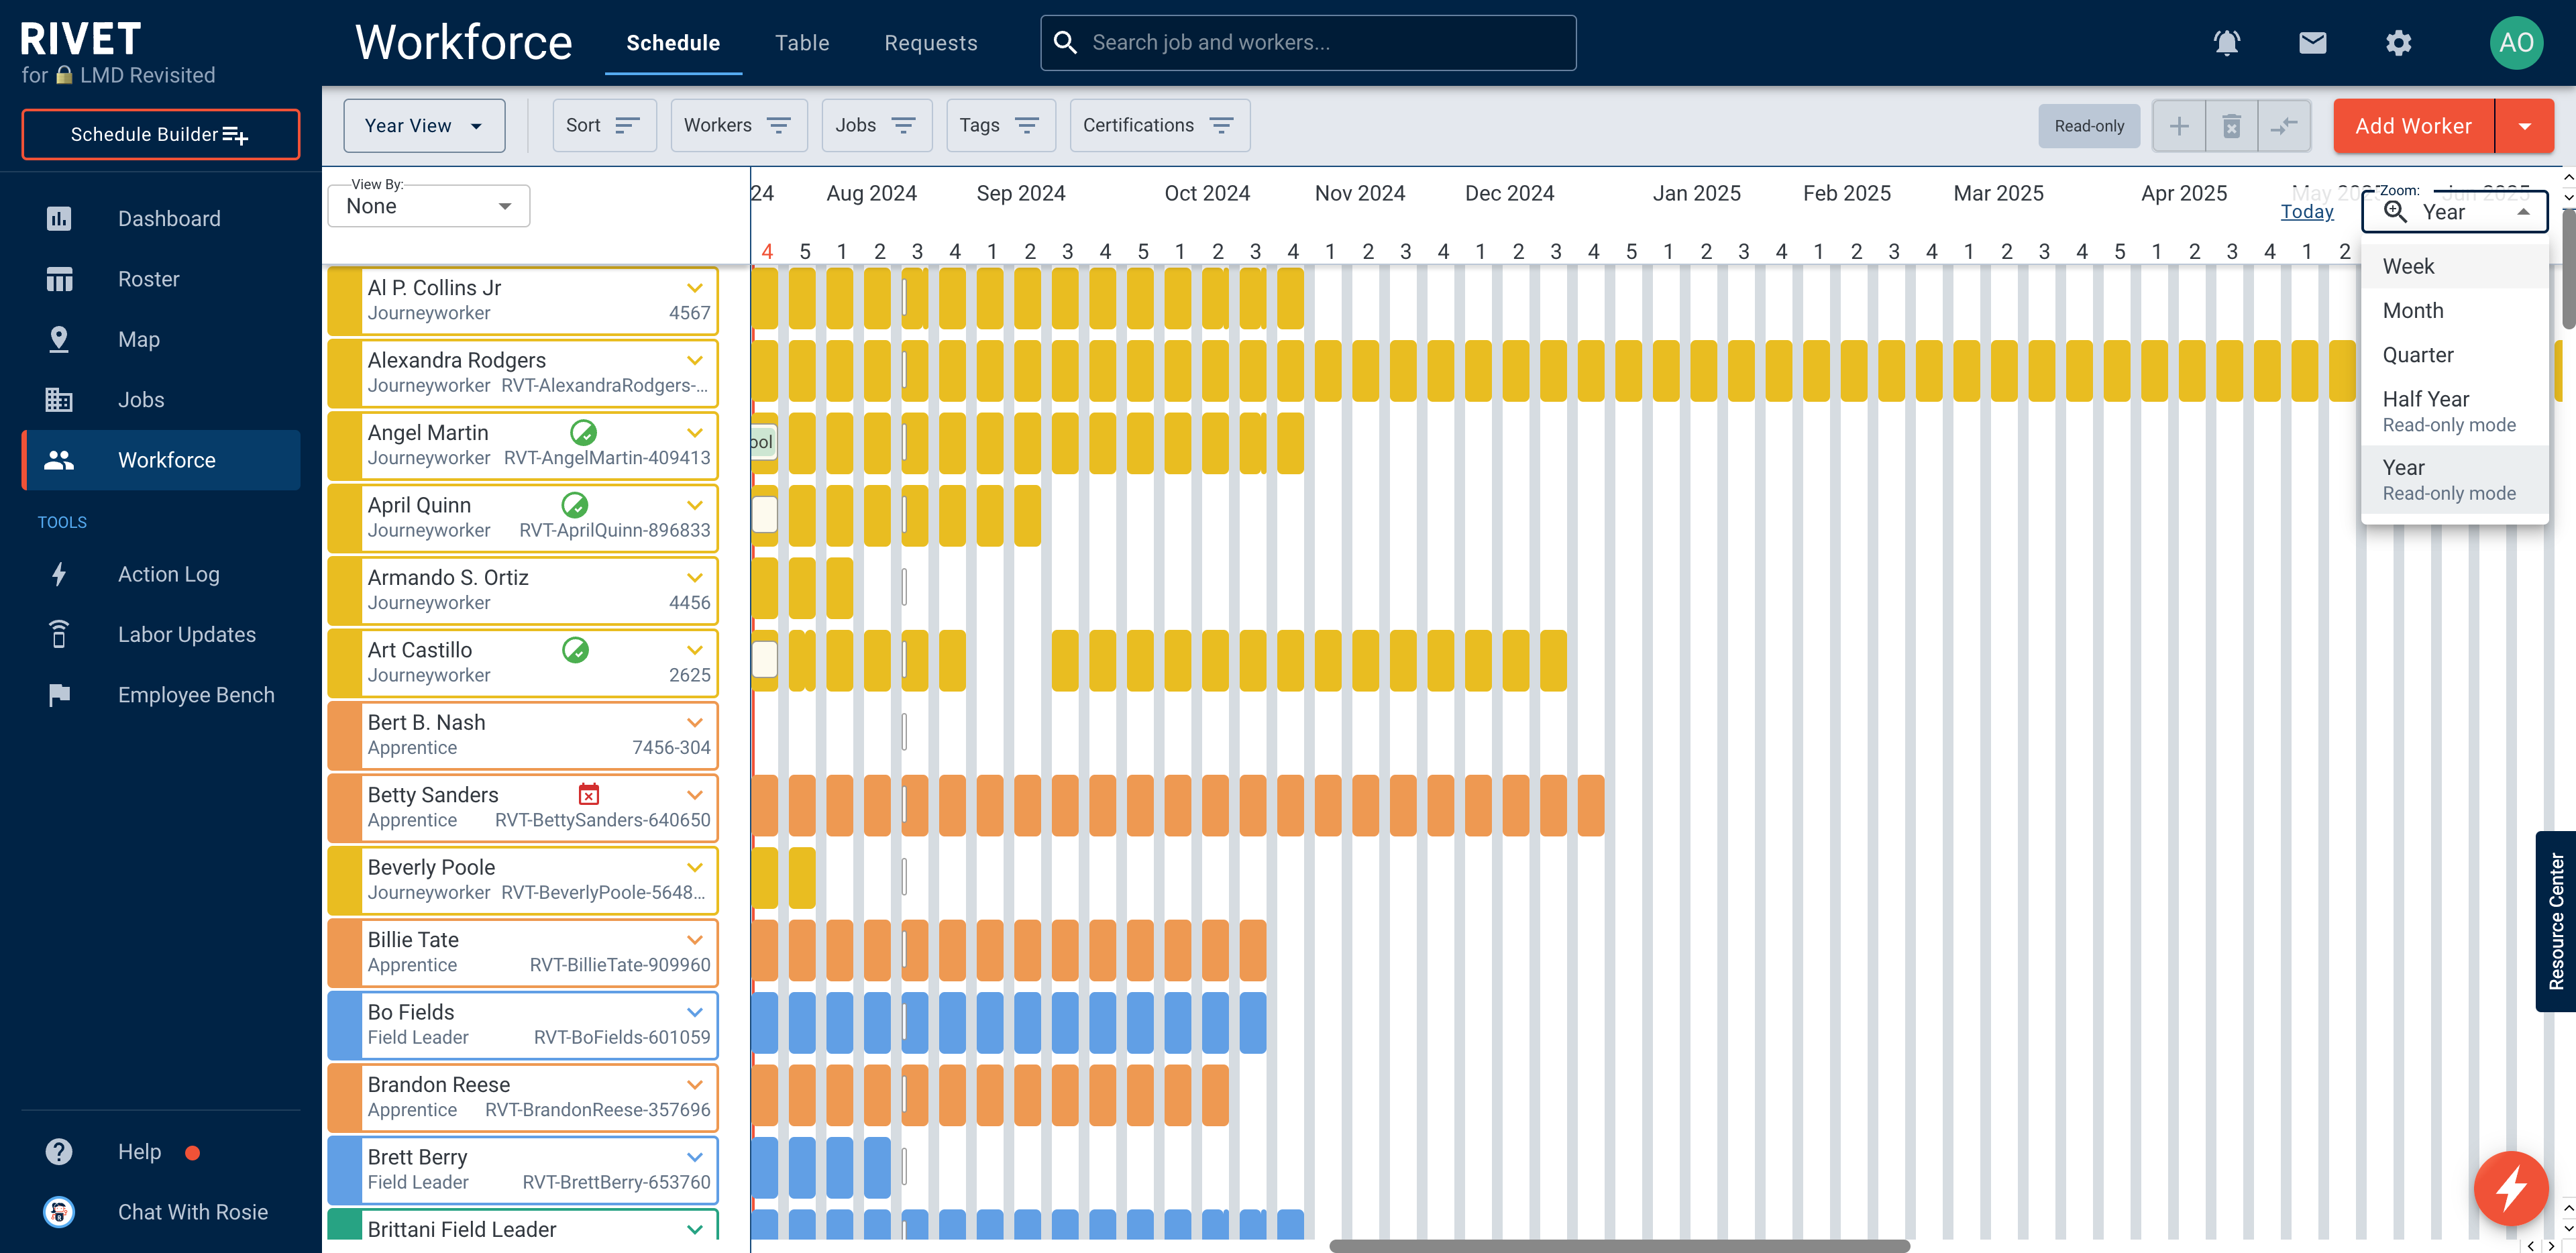
Task: Click the Chat With Rosie avatar icon
Action: (59, 1211)
